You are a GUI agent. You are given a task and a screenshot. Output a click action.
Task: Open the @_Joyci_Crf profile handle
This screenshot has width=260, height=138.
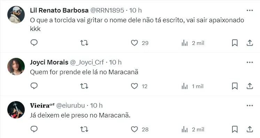(x=87, y=62)
